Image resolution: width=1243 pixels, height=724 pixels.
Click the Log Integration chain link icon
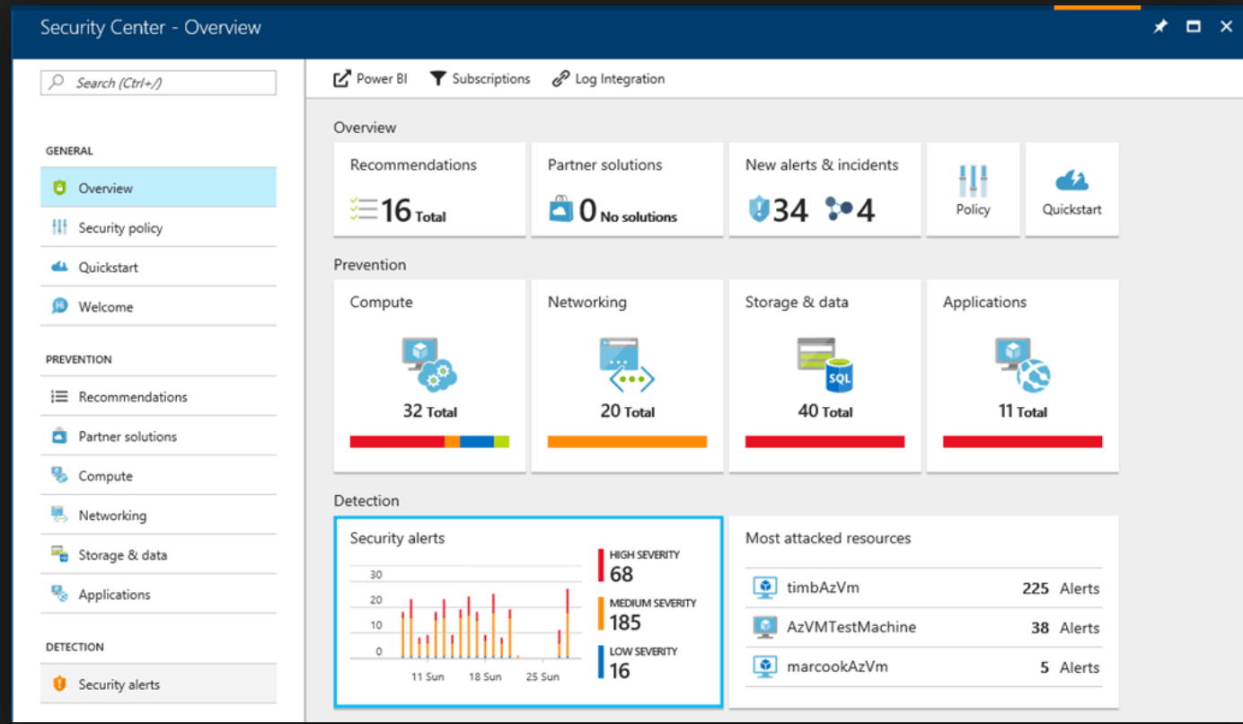(560, 79)
